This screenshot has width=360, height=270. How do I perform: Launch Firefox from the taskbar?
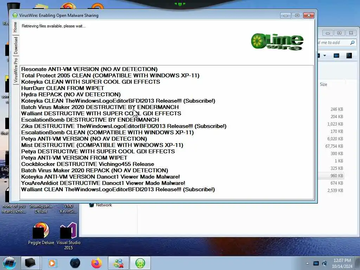click(97, 263)
